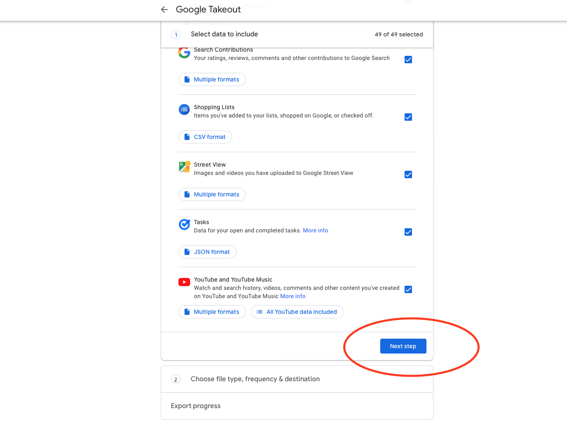567x423 pixels.
Task: Click the Tasks checkmark icon
Action: click(x=184, y=224)
